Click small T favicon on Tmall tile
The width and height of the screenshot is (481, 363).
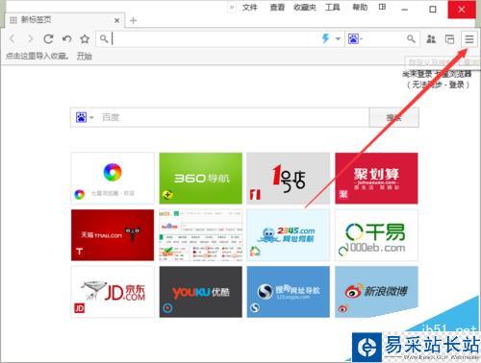coord(79,252)
